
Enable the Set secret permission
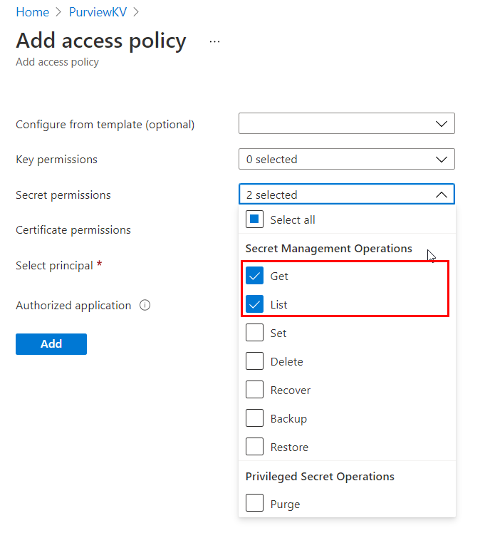(255, 333)
